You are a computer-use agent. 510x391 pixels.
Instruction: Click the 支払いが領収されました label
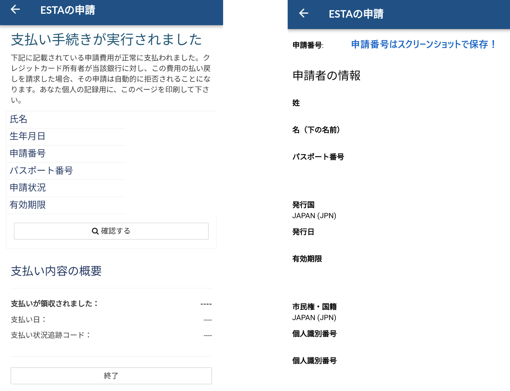[x=54, y=304]
